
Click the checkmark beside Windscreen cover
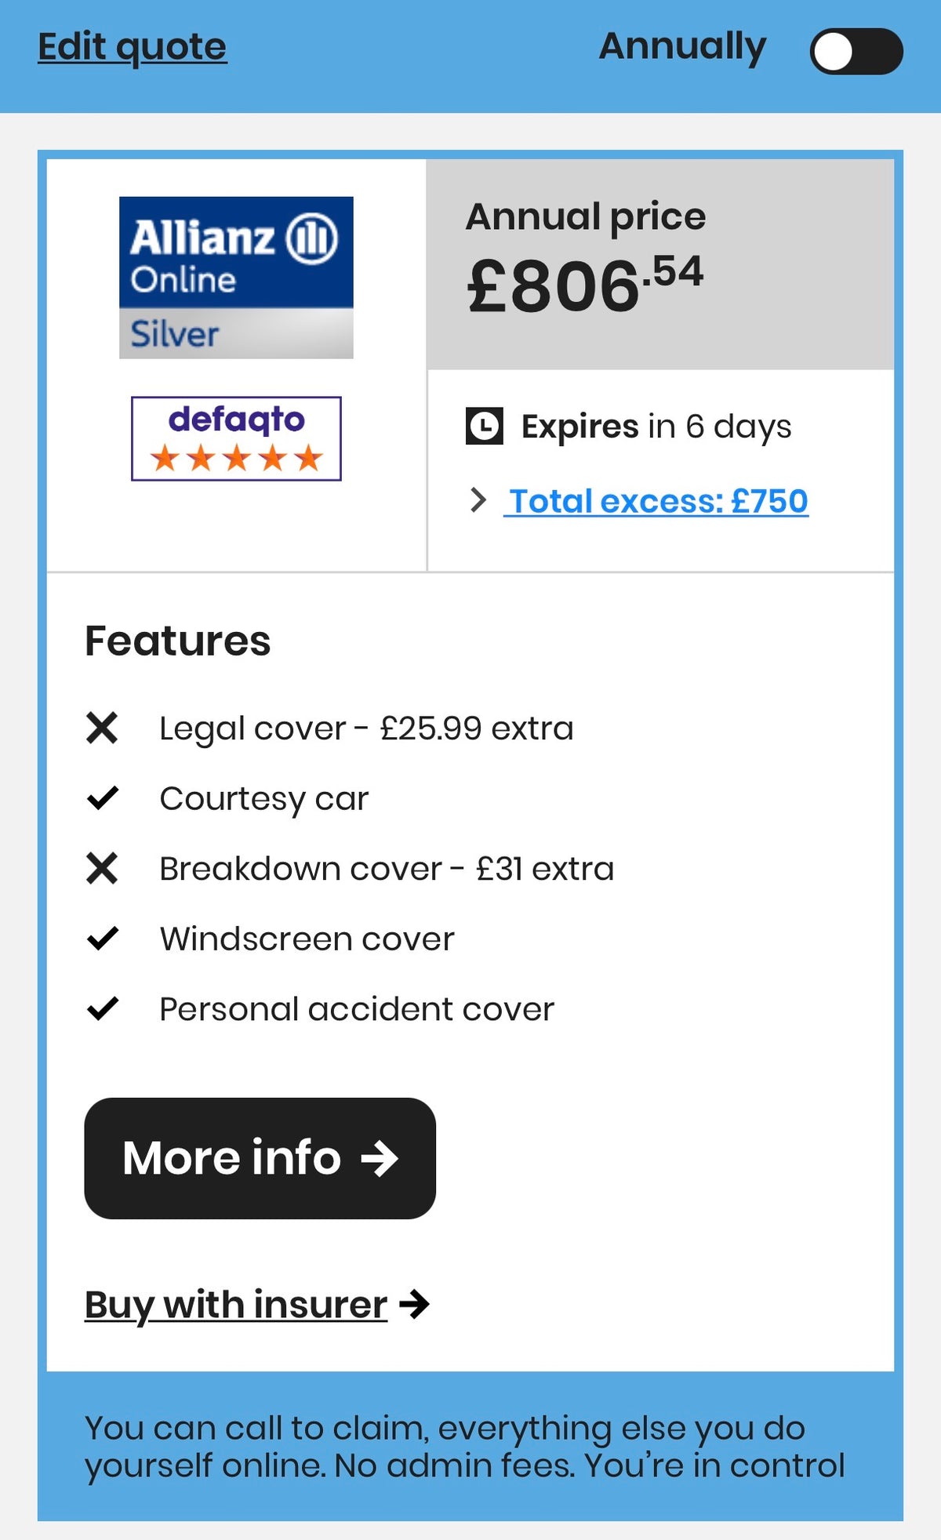click(x=102, y=939)
